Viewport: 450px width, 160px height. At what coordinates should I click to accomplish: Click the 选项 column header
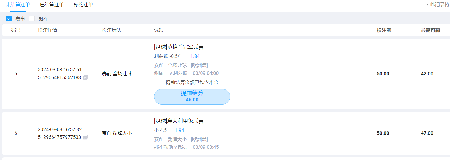[159, 30]
